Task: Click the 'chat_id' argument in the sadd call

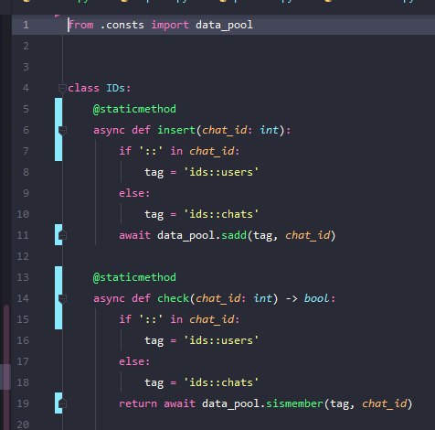Action: pos(308,235)
